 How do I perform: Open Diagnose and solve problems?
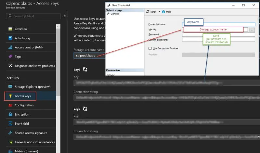point(31,66)
